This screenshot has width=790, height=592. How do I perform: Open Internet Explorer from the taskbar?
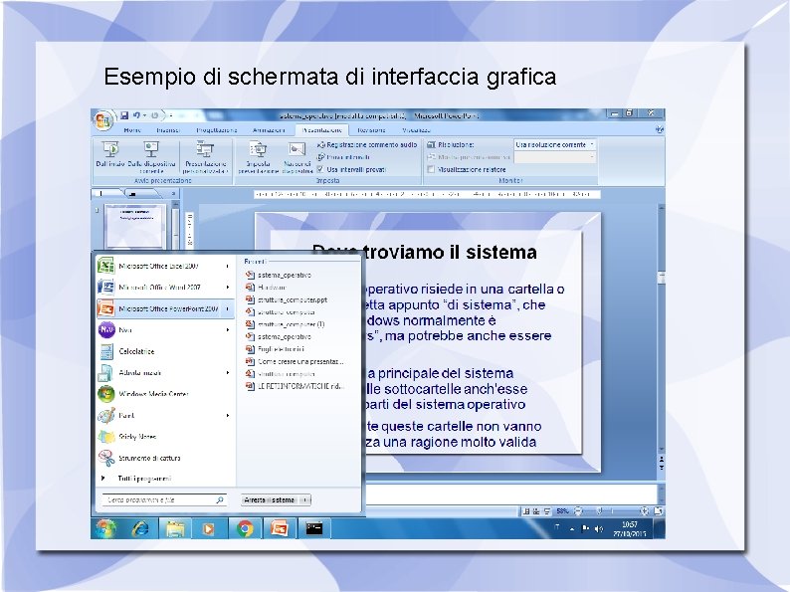(x=140, y=528)
